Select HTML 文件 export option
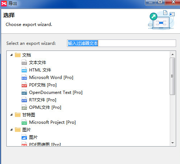This screenshot has width=180, height=164. point(40,70)
